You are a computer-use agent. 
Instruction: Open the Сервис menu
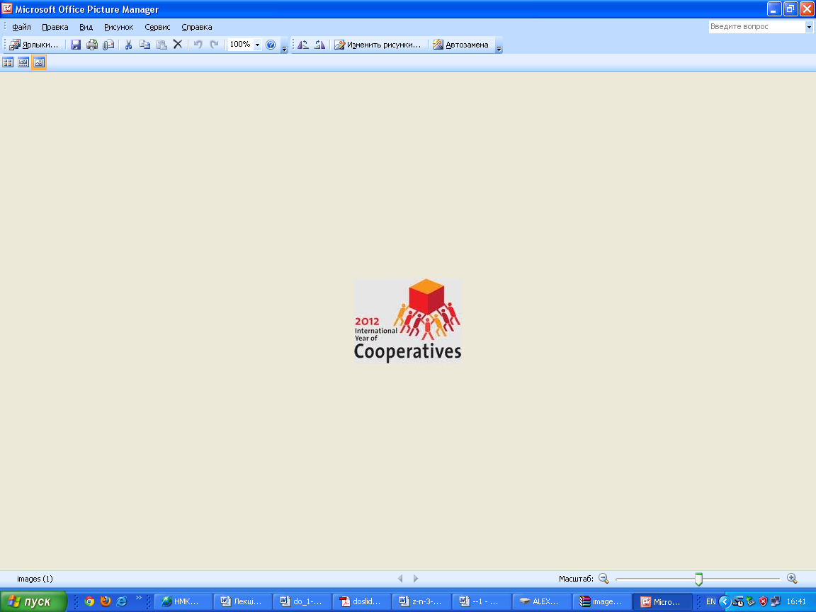[x=157, y=27]
